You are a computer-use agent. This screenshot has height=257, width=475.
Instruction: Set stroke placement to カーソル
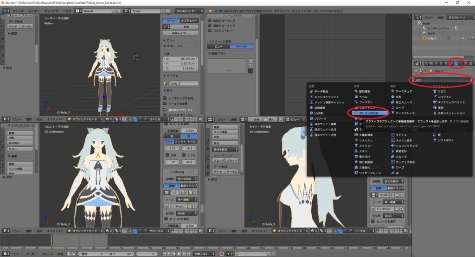[x=241, y=46]
